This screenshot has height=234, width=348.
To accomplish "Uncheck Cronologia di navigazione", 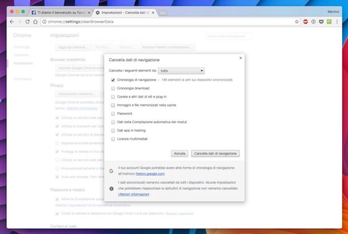I will [x=113, y=80].
